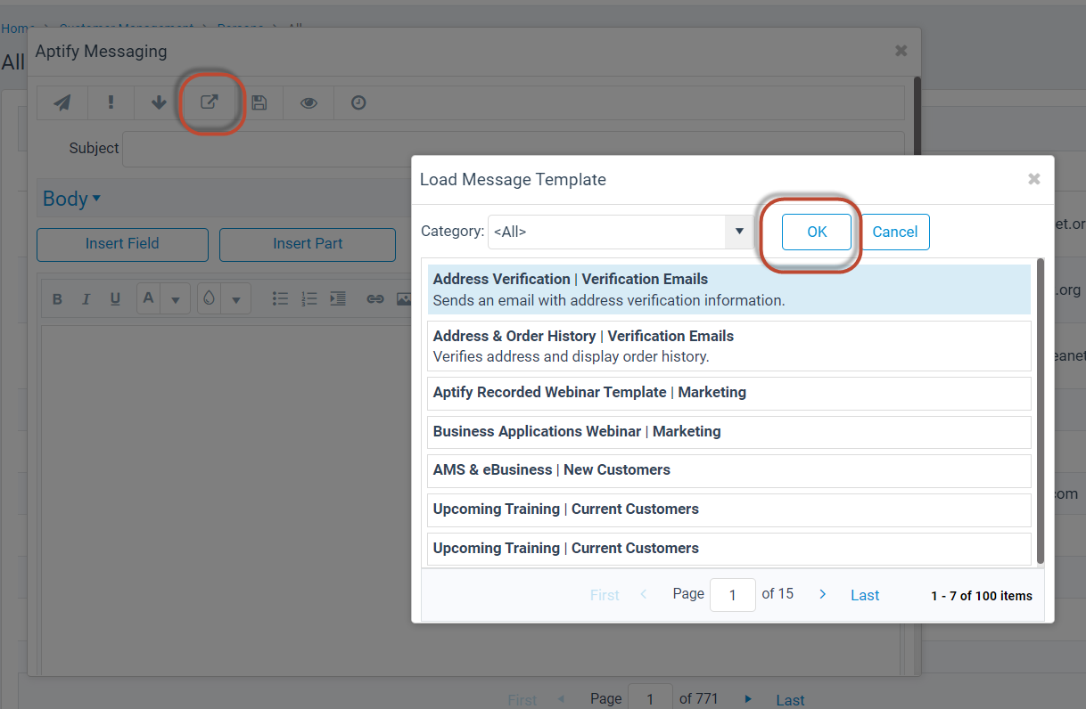Click the Insert Field button
Screen dimensions: 1086x709
(x=122, y=244)
